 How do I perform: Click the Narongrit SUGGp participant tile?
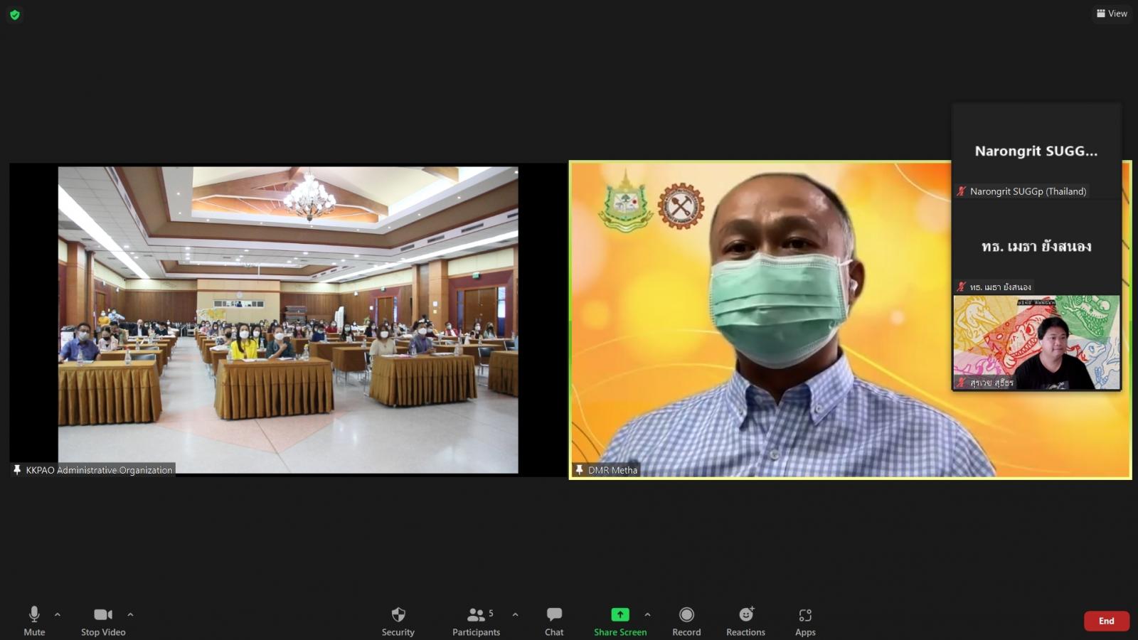coord(1036,151)
